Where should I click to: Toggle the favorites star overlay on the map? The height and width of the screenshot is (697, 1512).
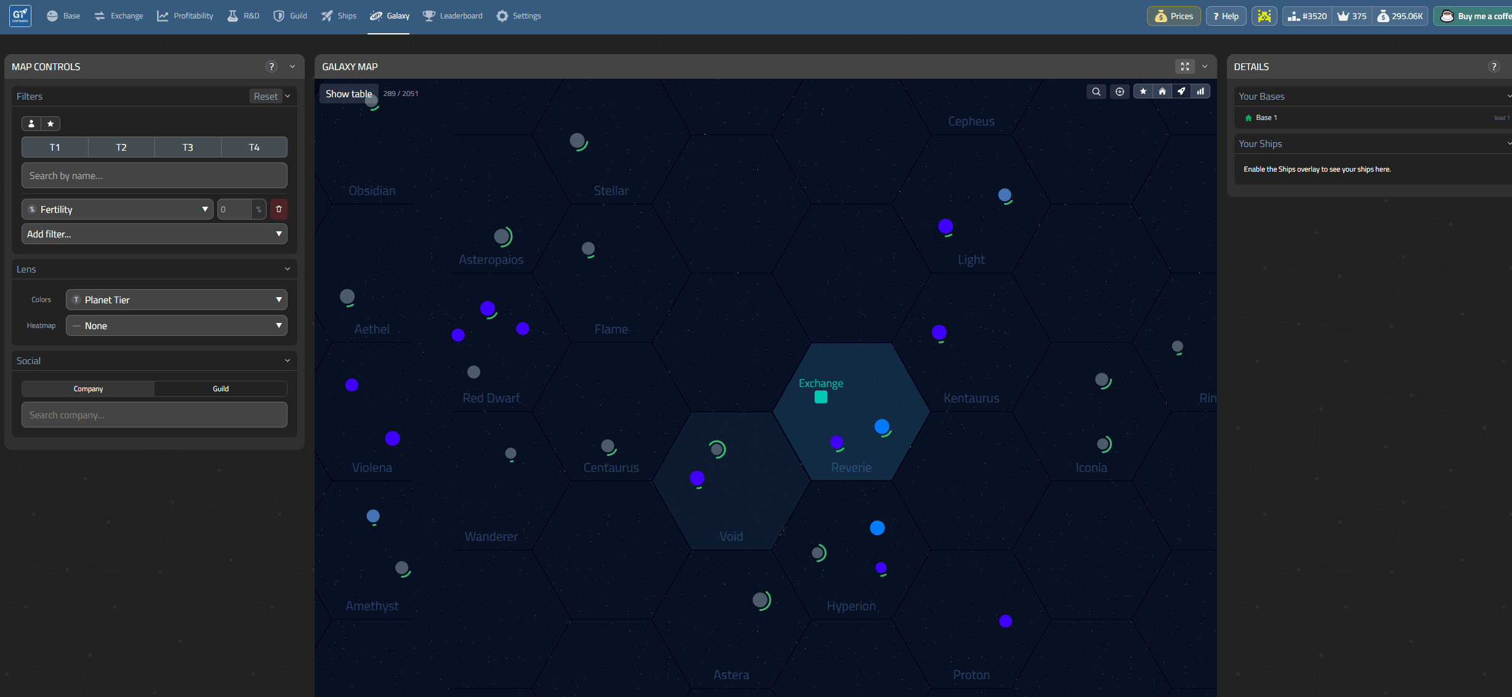click(1143, 92)
